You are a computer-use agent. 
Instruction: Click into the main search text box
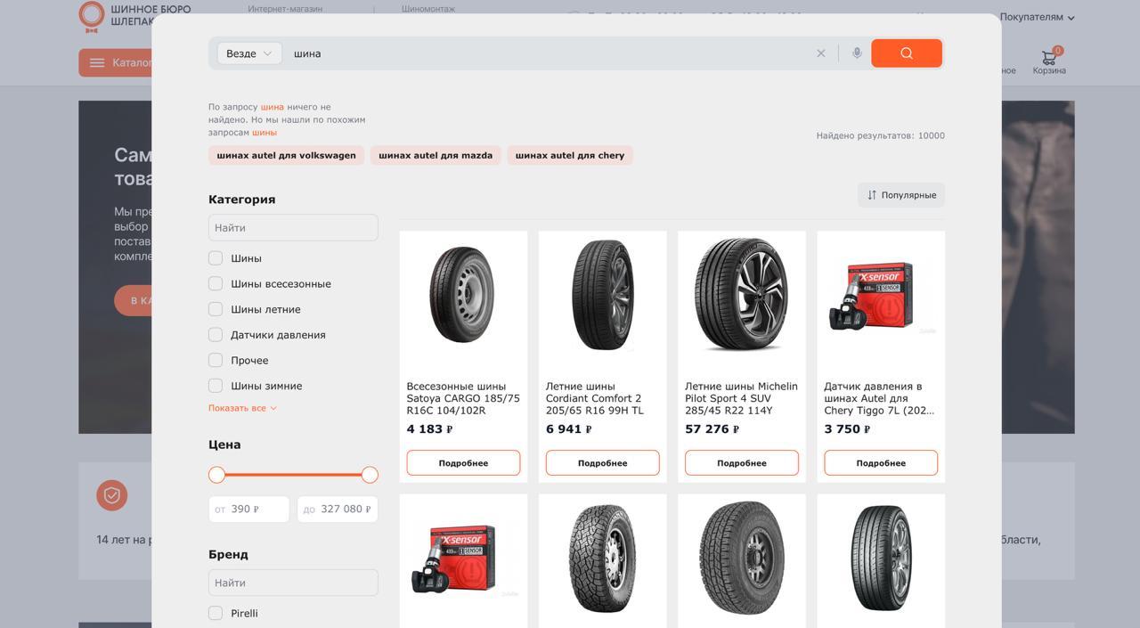pos(548,53)
